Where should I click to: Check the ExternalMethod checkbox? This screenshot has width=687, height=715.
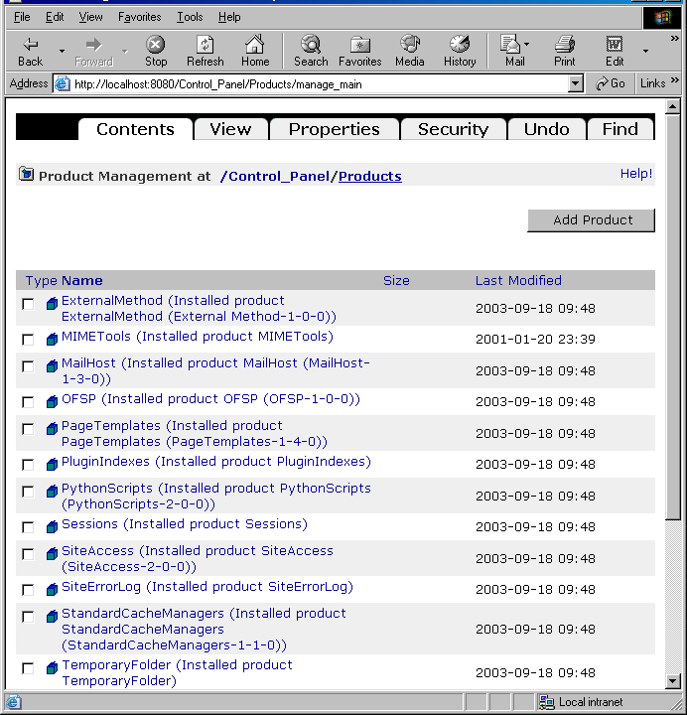[28, 304]
